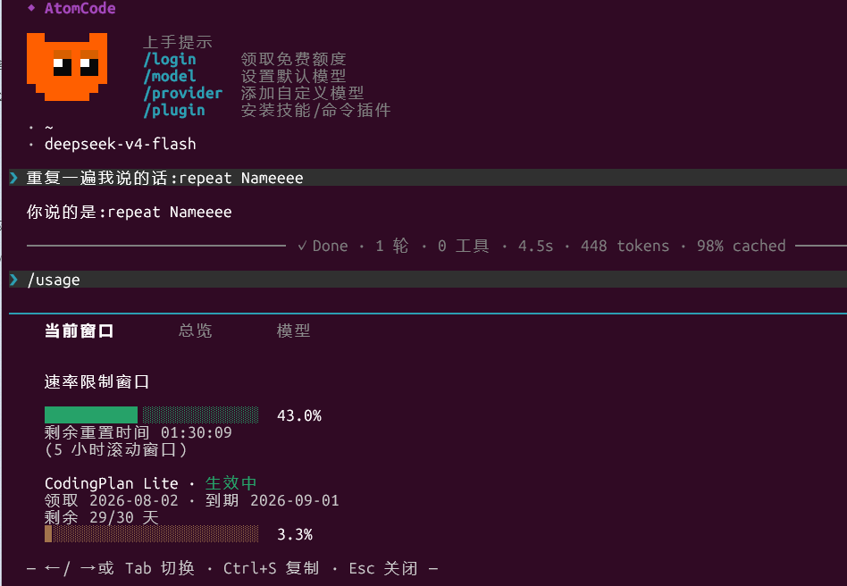Click the /model command hint
Viewport: 847px width, 586px height.
pyautogui.click(x=170, y=76)
